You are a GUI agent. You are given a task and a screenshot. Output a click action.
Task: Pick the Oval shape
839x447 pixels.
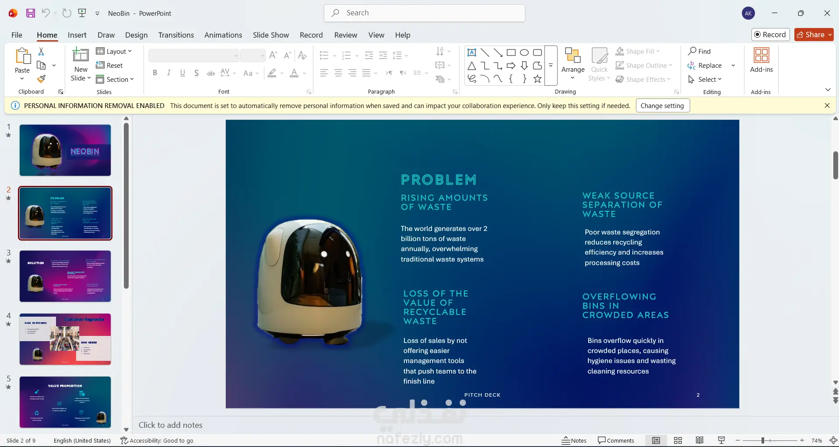[x=524, y=52]
